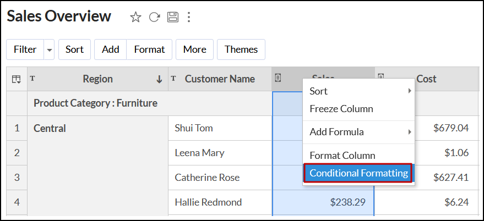Image resolution: width=484 pixels, height=221 pixels.
Task: Click the text type icon in Customer Name header
Action: pos(173,79)
